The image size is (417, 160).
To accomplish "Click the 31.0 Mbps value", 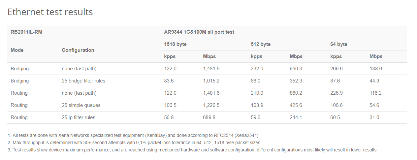I will point(374,117).
